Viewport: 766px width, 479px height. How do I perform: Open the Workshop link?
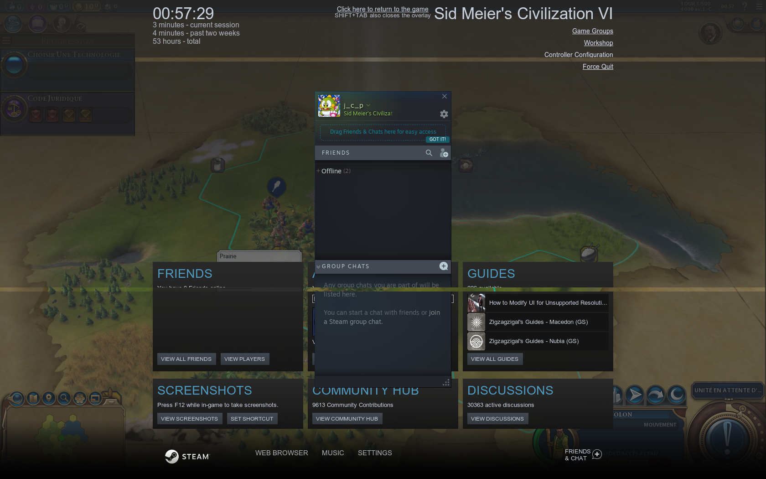[x=598, y=43]
